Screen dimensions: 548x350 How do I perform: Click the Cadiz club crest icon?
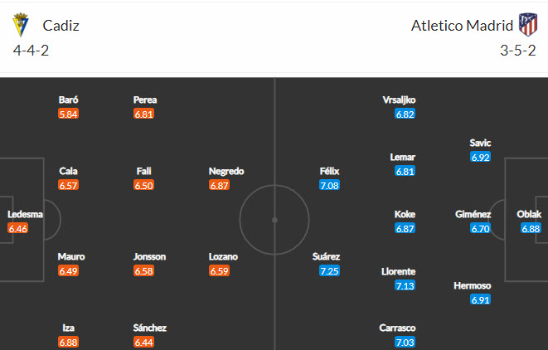tap(19, 25)
